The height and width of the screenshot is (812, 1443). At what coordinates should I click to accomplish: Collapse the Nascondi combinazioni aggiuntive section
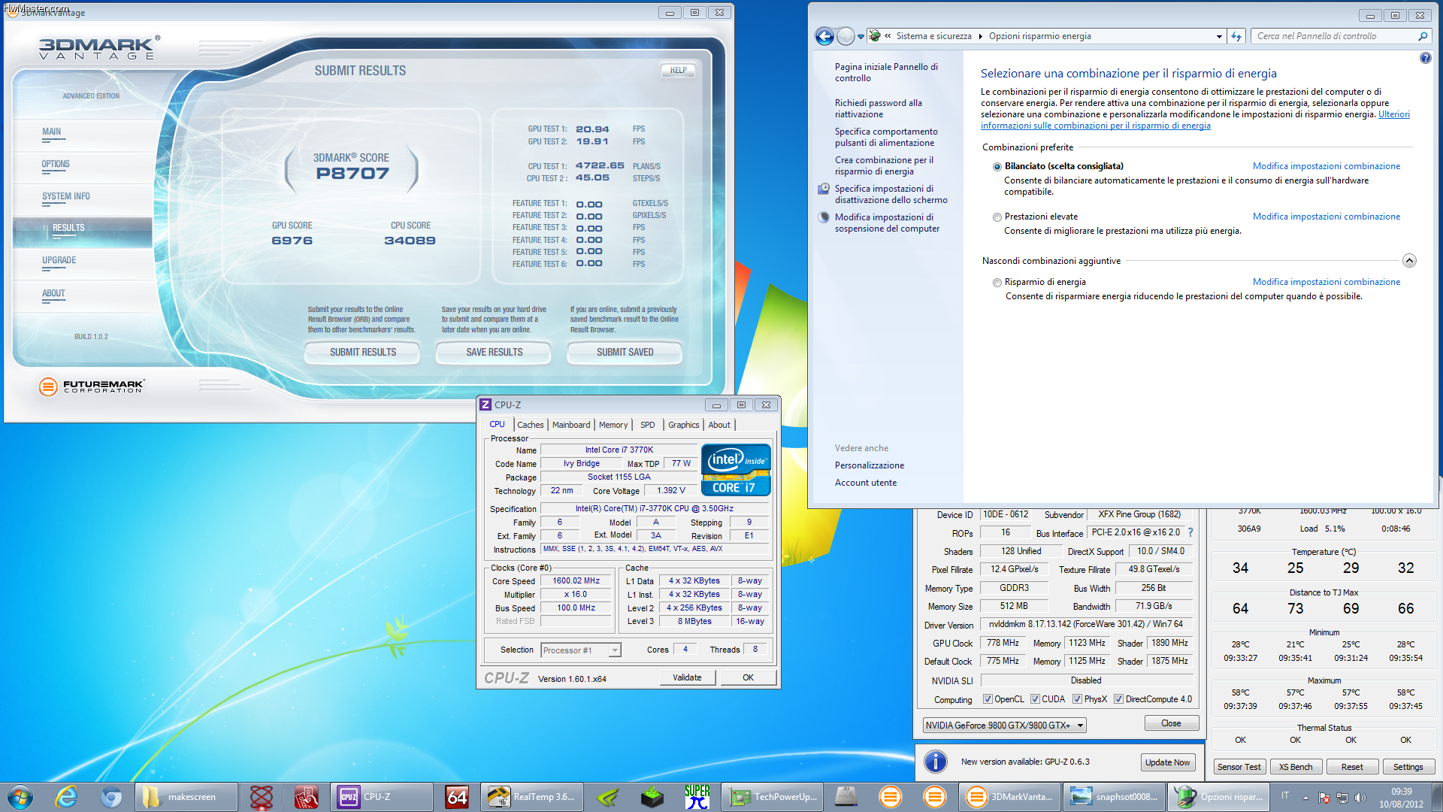click(1409, 261)
